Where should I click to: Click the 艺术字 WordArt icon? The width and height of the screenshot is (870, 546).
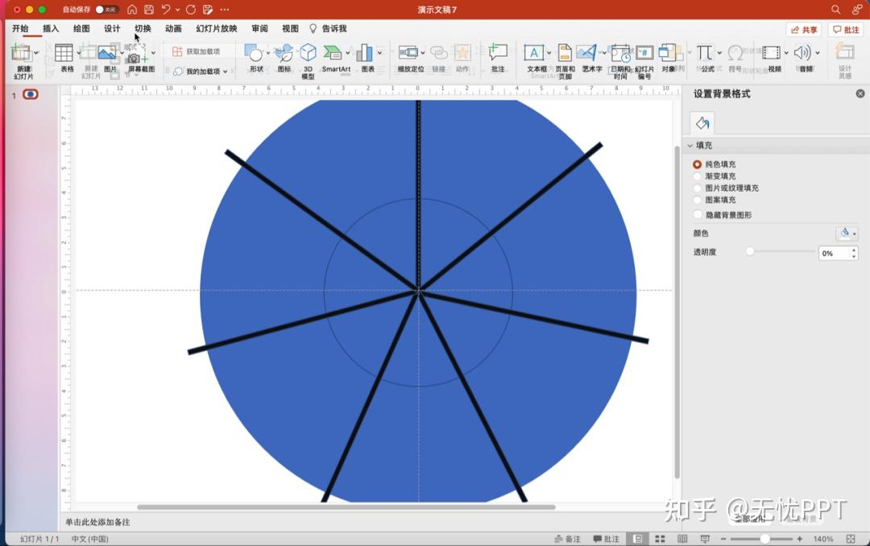pos(586,53)
